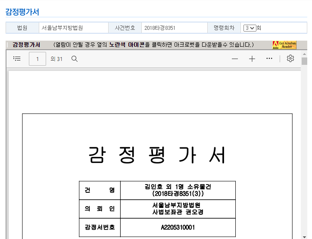Click the 서울남부지방법원 court field
This screenshot has width=312, height=239.
tap(74, 28)
